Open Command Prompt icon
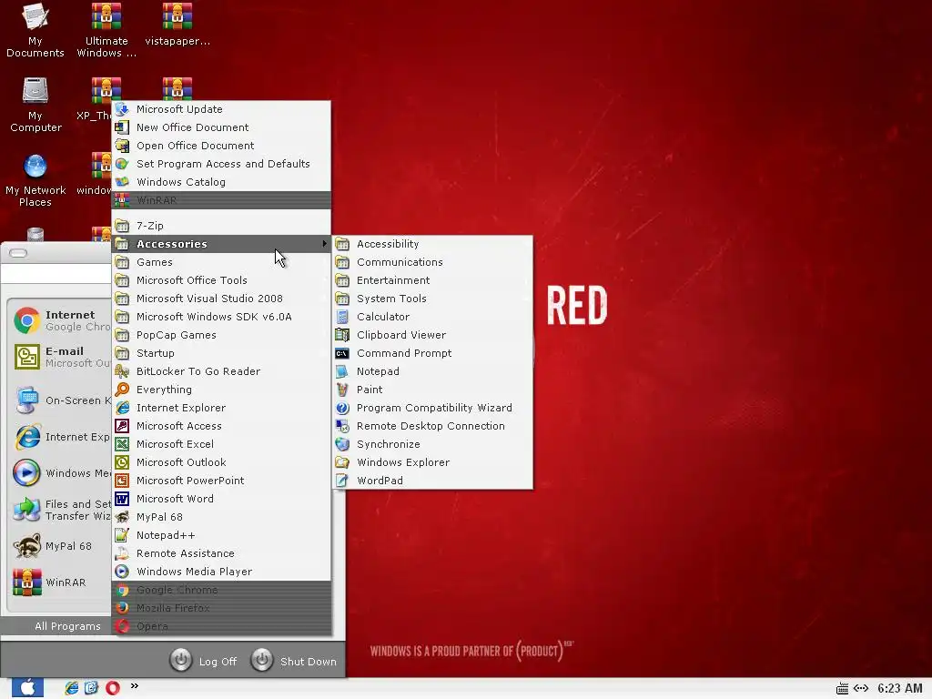 [342, 353]
